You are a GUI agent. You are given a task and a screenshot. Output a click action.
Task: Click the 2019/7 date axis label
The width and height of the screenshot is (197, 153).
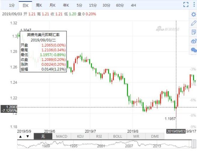90,131
